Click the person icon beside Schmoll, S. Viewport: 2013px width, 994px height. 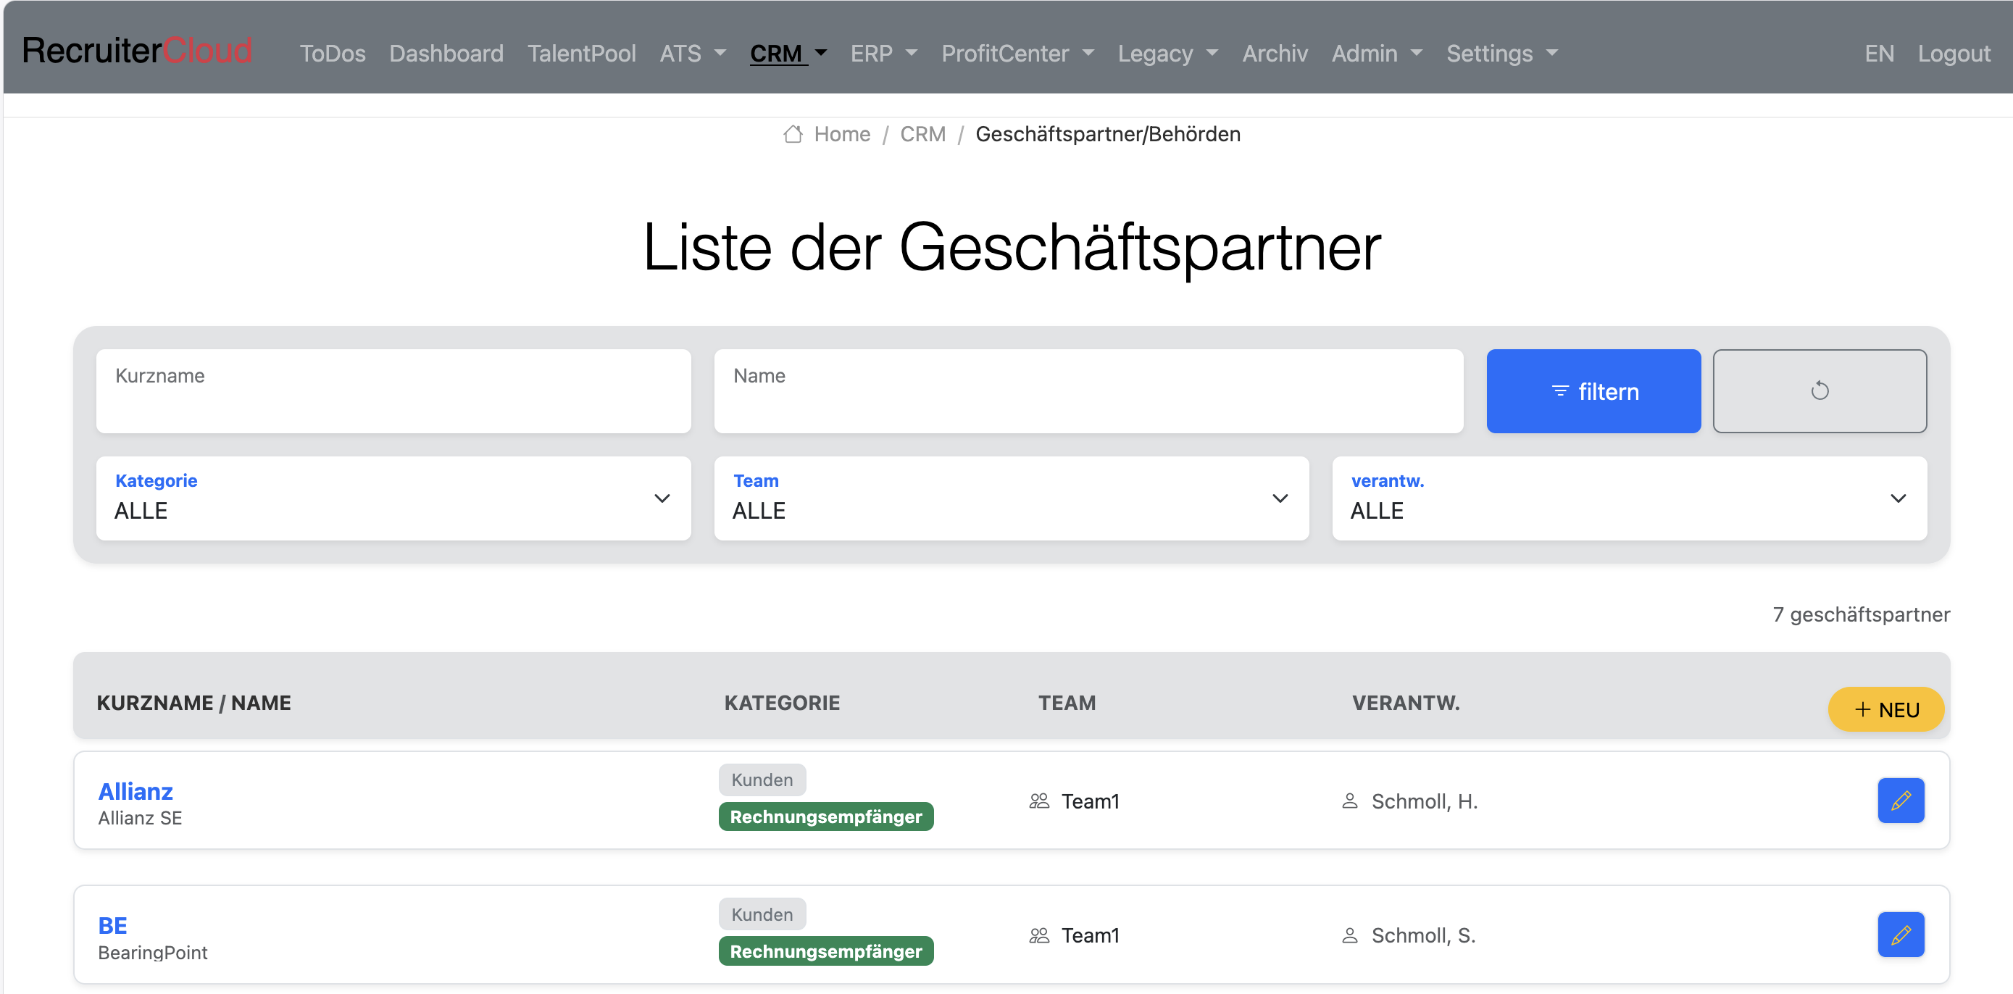1349,935
